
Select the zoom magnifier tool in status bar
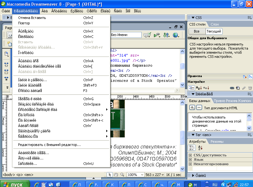[122, 175]
